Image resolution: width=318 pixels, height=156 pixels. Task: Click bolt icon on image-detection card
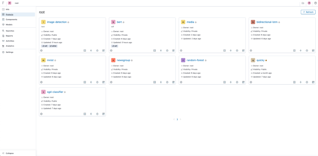(91, 50)
